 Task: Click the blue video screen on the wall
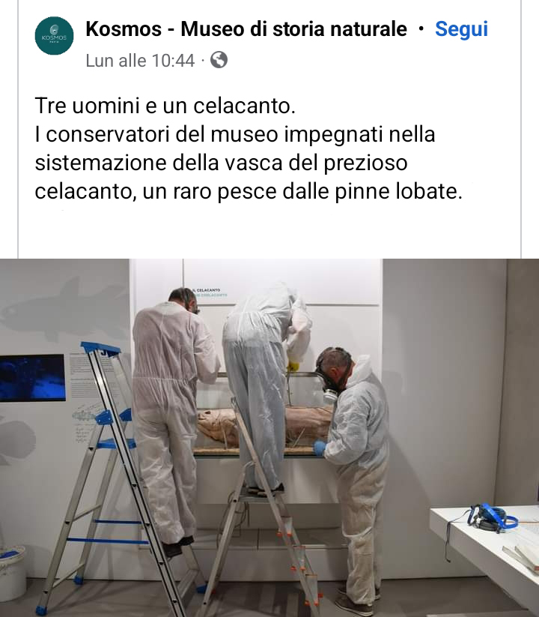pyautogui.click(x=32, y=378)
